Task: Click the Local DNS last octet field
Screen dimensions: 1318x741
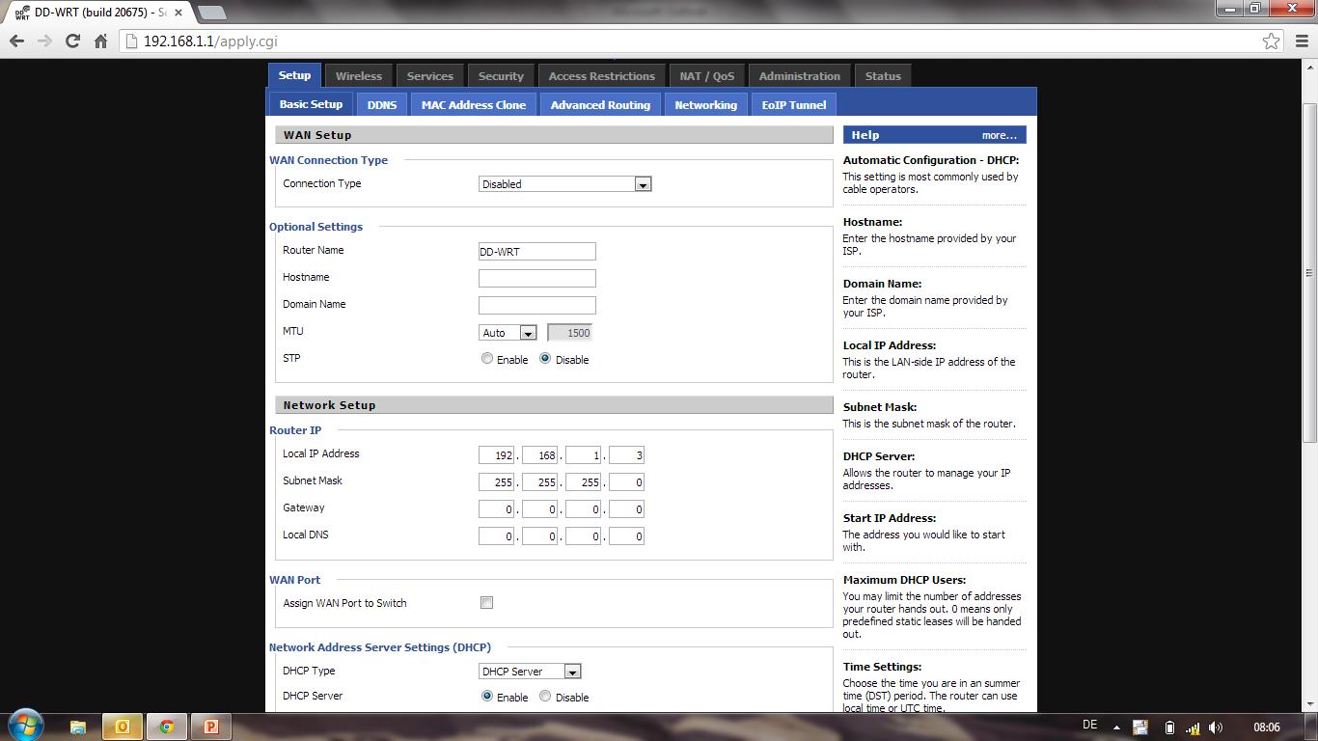Action: [626, 535]
